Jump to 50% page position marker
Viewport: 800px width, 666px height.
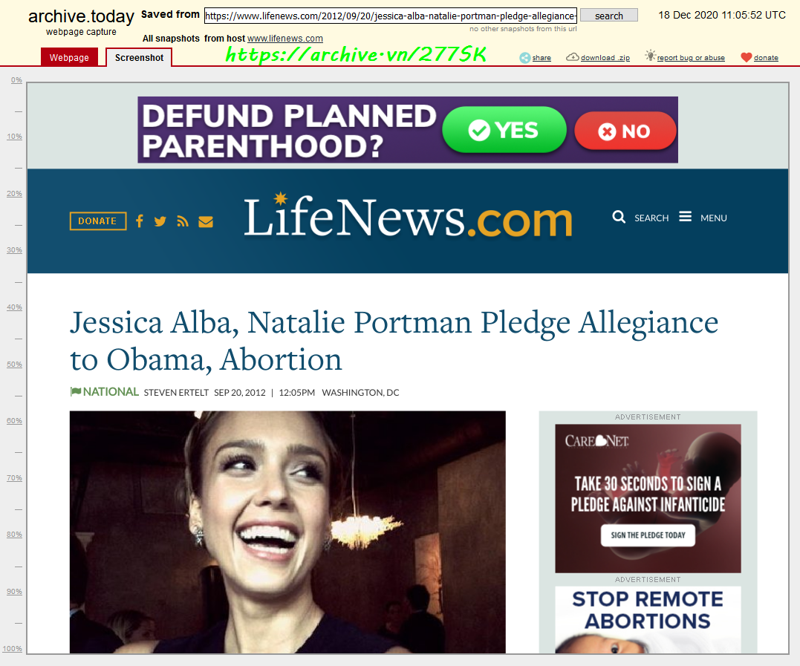pyautogui.click(x=14, y=365)
